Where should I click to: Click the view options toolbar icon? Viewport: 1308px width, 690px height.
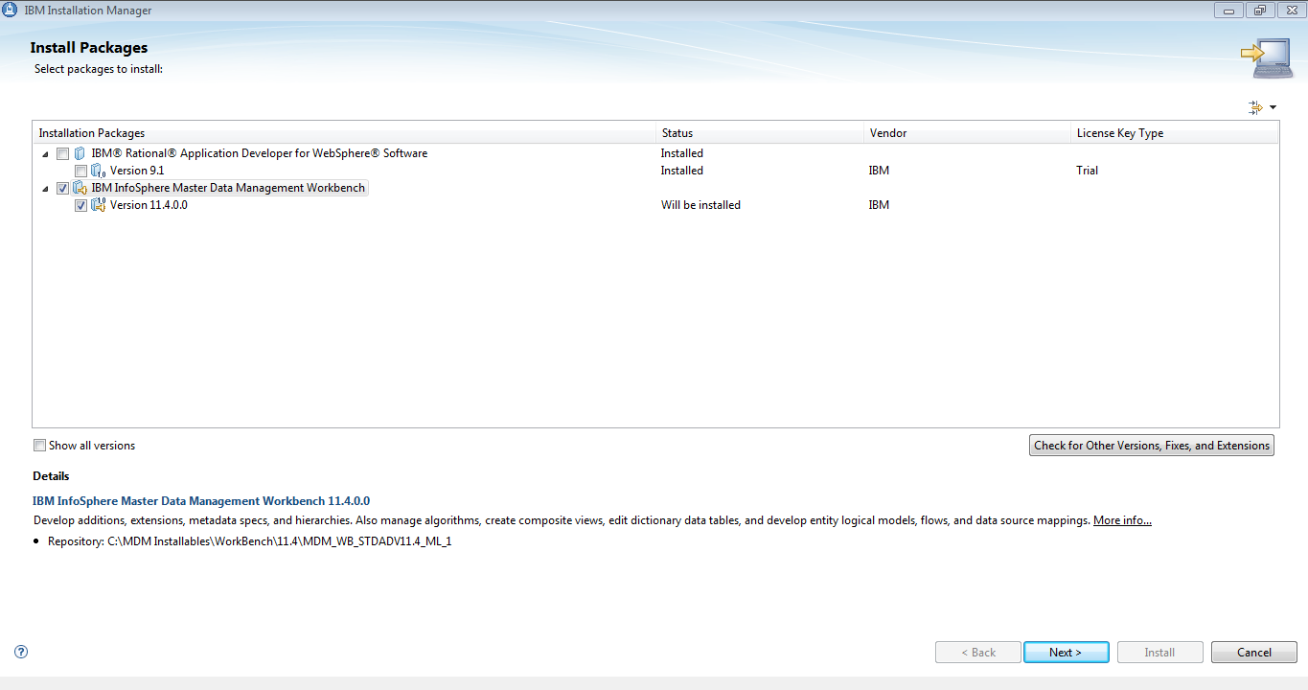[x=1255, y=107]
